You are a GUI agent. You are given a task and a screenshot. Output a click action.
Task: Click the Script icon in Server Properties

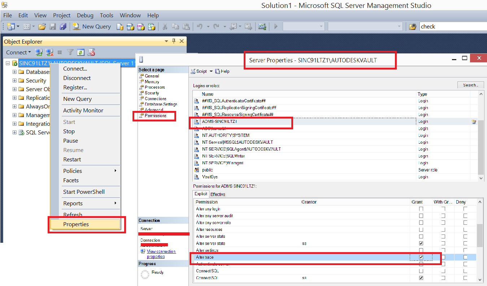[194, 71]
